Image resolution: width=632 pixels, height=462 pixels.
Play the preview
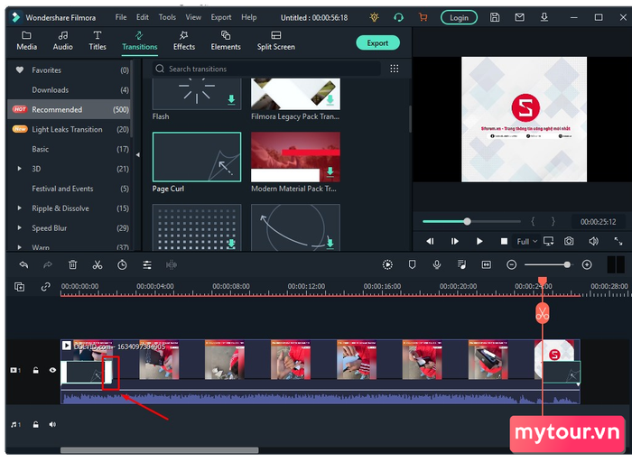click(479, 241)
